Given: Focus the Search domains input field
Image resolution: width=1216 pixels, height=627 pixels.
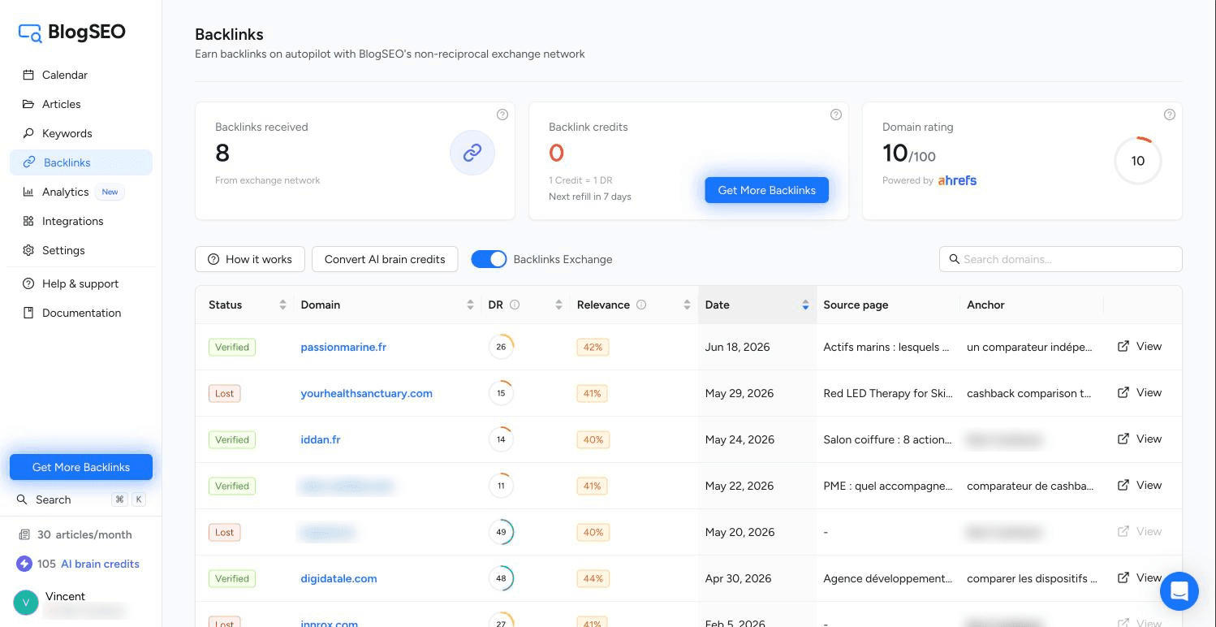Looking at the screenshot, I should tap(1061, 259).
